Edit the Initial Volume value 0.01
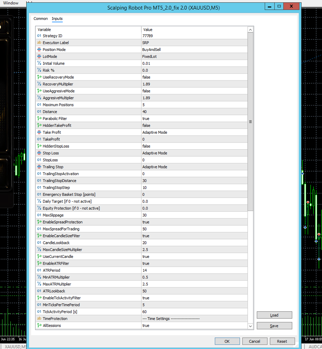Screen dimensions: 322x349 coord(194,63)
